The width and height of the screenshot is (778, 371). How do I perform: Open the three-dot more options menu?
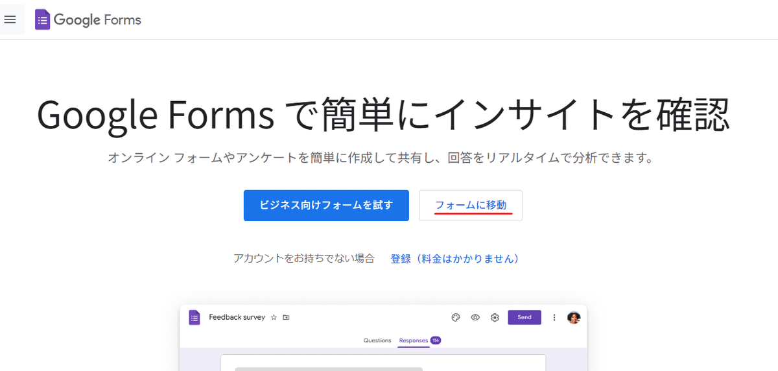[x=554, y=317]
